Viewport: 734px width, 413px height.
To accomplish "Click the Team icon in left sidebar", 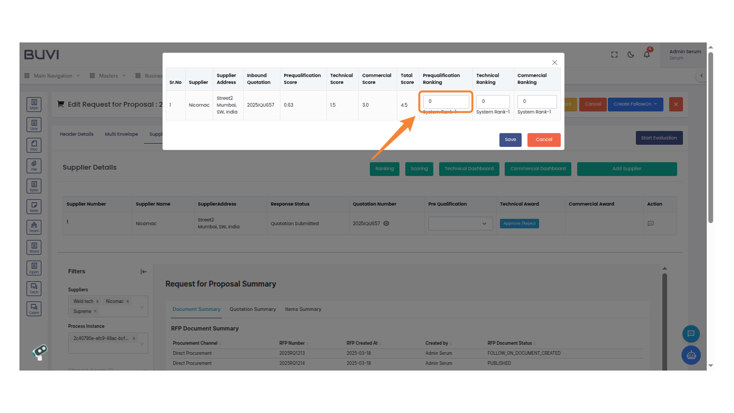I will (34, 227).
